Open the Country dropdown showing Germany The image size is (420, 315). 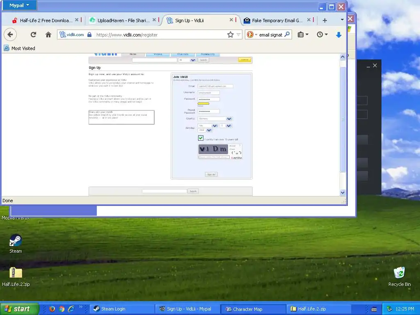(x=215, y=119)
